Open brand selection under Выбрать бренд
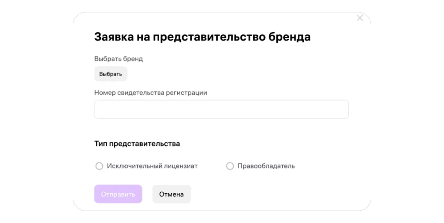Viewport: 444px width, 223px height. click(111, 74)
